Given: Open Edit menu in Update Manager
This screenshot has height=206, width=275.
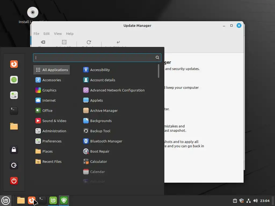Looking at the screenshot, I should pyautogui.click(x=46, y=34).
